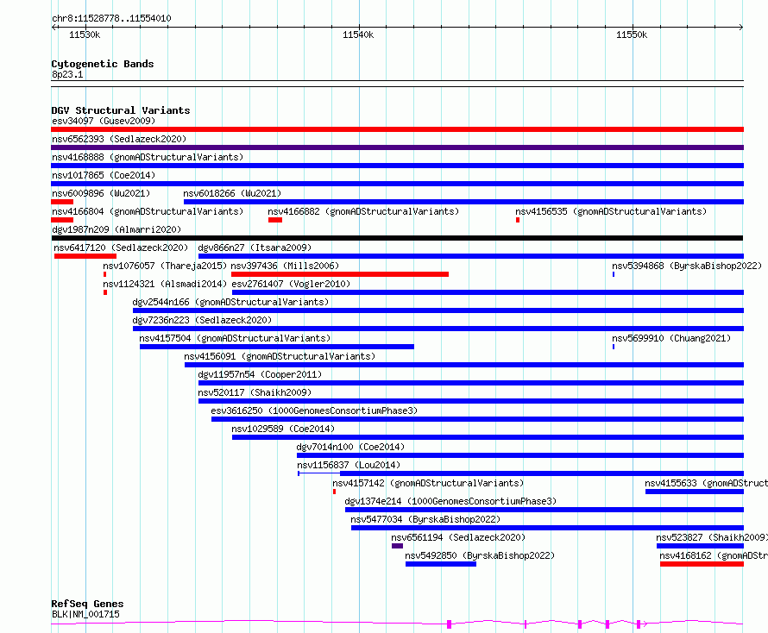Click the small red nsv4157142 marker

tap(335, 492)
